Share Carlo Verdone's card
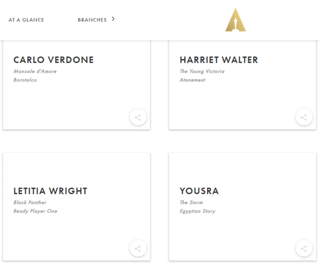319x264 pixels. (x=138, y=117)
